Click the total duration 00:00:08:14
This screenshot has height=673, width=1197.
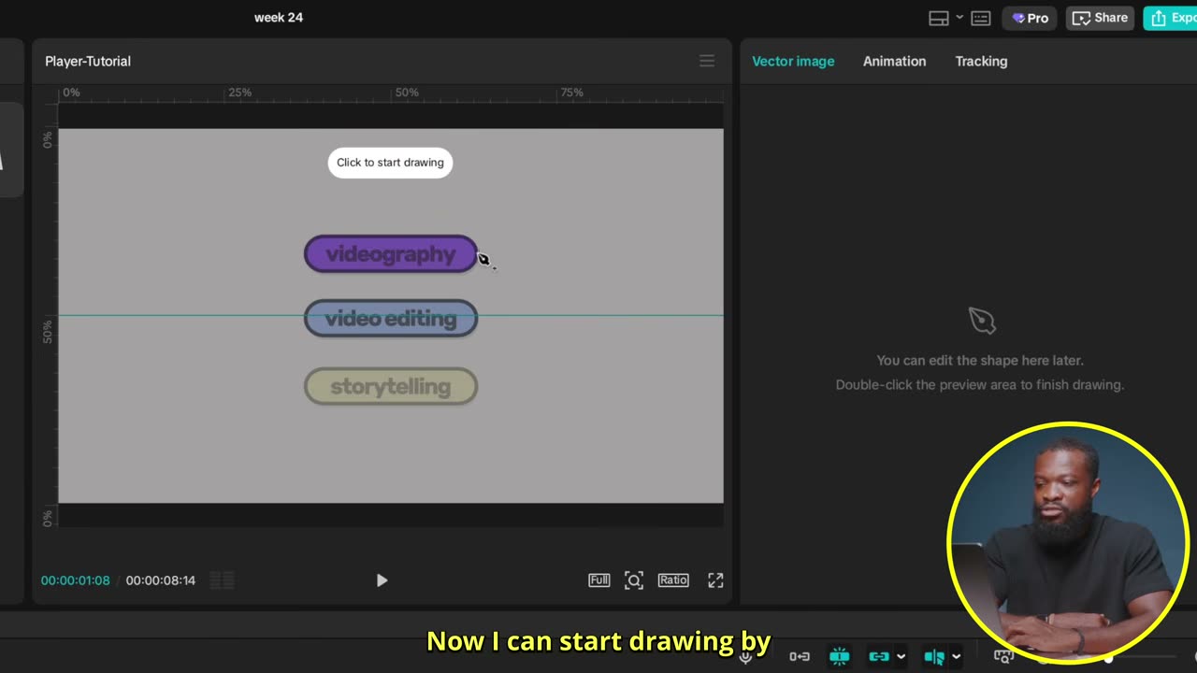coord(161,580)
